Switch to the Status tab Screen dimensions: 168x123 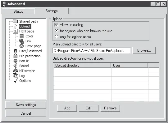coord(18,11)
